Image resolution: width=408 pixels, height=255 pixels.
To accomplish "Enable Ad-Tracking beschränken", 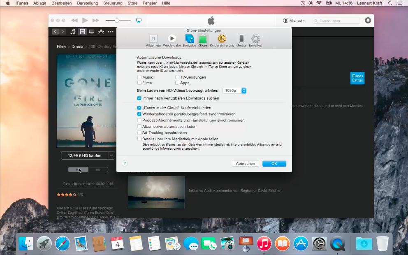I will tap(139, 133).
